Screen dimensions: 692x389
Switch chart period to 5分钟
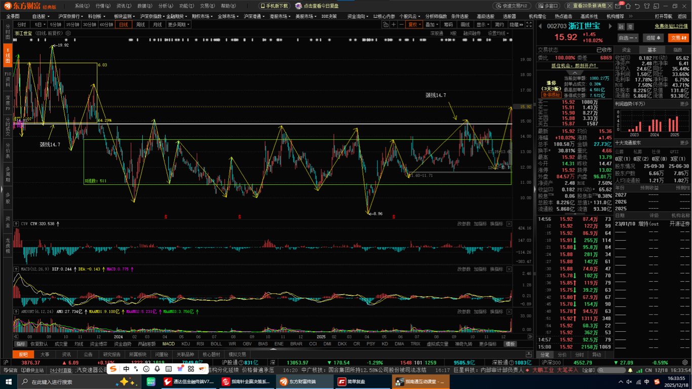pos(56,24)
